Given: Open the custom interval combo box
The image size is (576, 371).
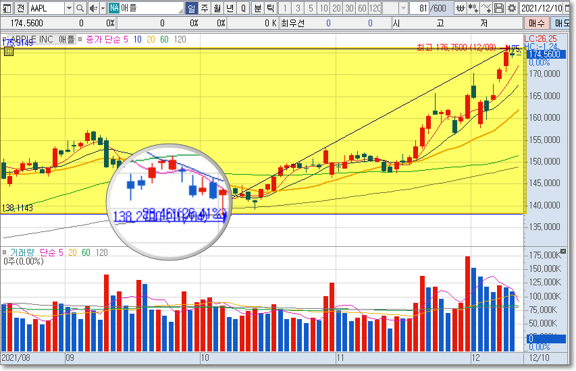Looking at the screenshot, I should 395,7.
